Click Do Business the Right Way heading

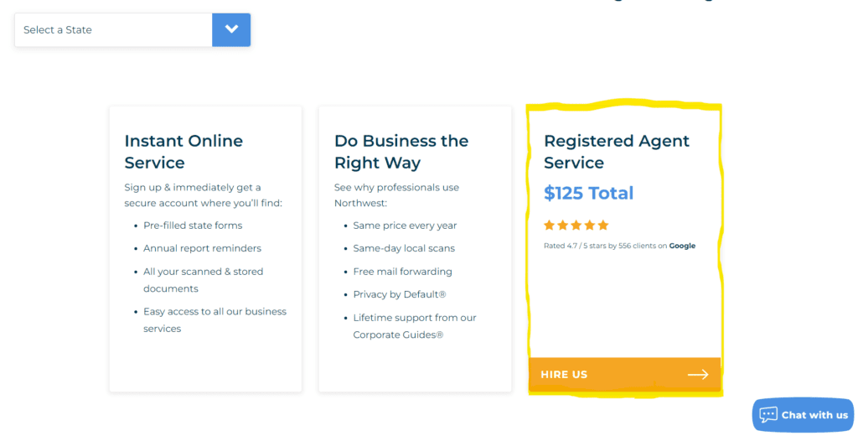click(401, 152)
